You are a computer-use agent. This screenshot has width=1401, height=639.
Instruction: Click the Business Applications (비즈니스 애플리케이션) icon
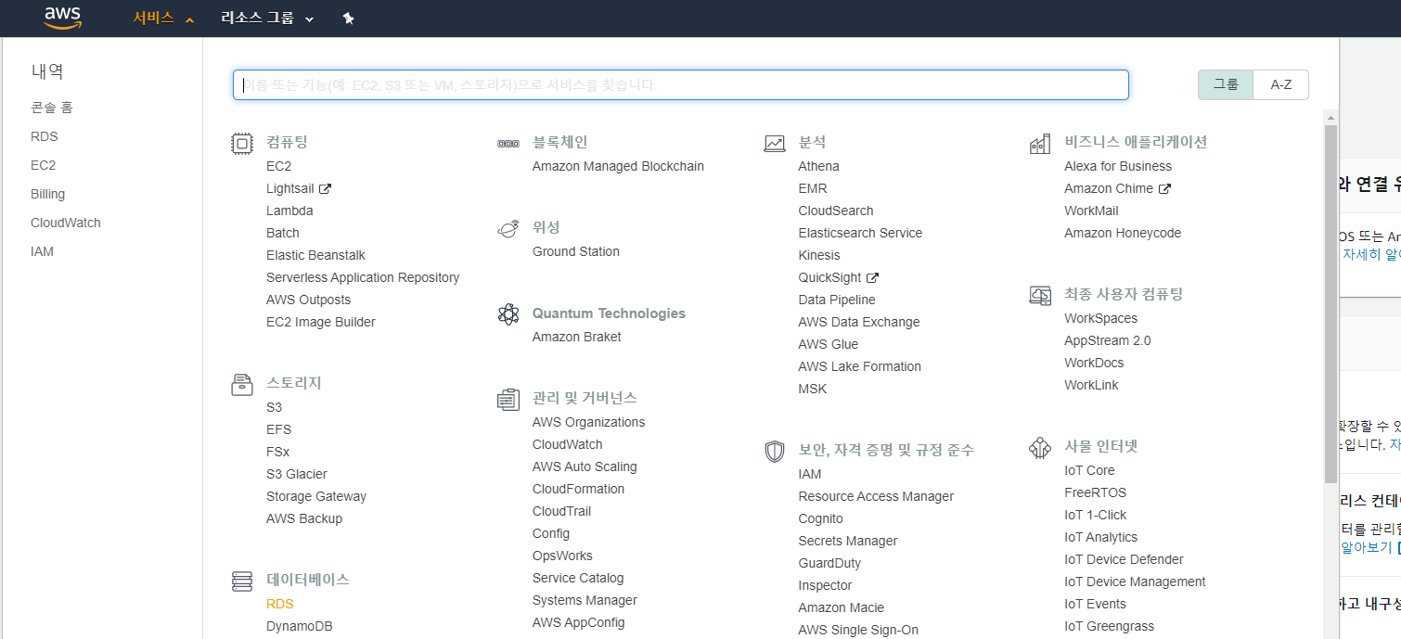point(1040,143)
